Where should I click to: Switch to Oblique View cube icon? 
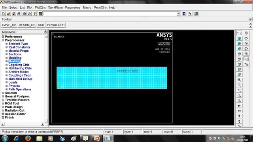(x=239, y=43)
